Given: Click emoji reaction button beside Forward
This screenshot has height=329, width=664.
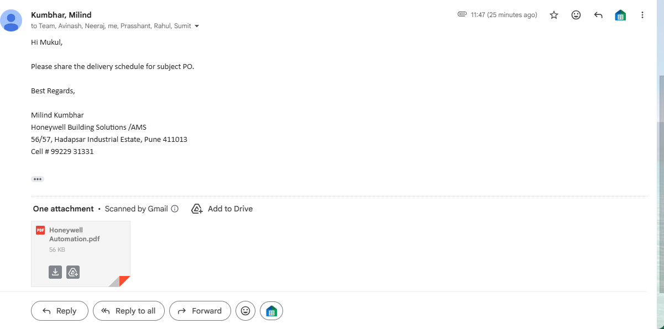Looking at the screenshot, I should tap(245, 311).
